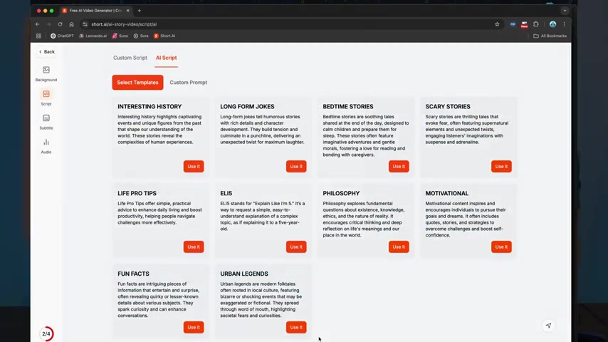Open the Chrome profile avatar
This screenshot has height=342, width=608.
[x=552, y=24]
